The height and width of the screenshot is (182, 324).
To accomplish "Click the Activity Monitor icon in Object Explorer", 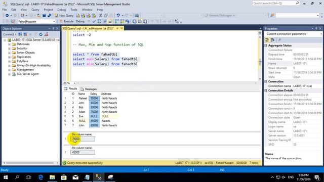I will tap(46, 34).
